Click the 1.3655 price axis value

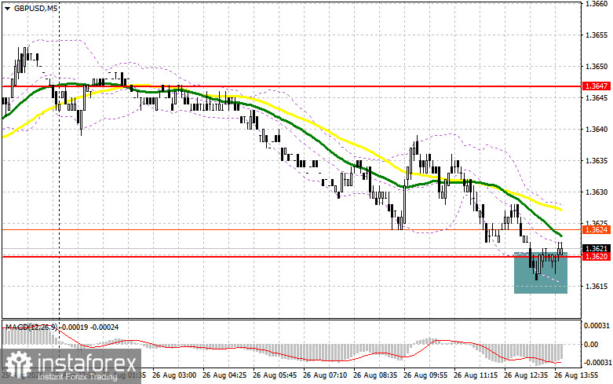click(x=597, y=35)
